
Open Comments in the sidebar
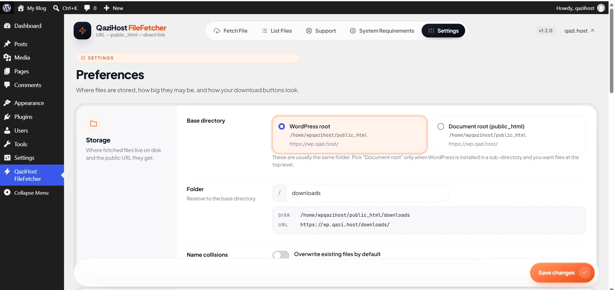coord(28,85)
